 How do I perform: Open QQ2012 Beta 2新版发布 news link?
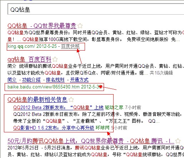(x=58, y=107)
